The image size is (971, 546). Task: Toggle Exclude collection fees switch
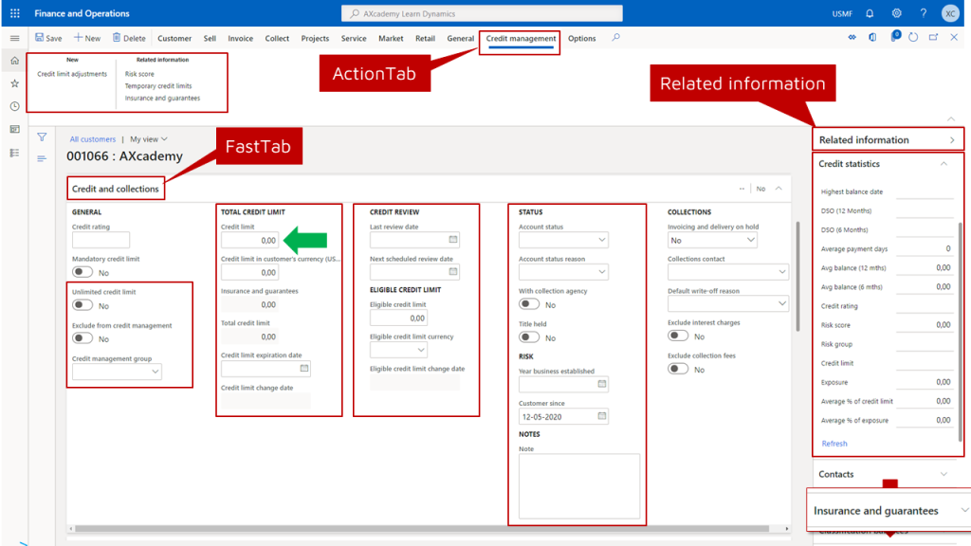click(x=678, y=369)
